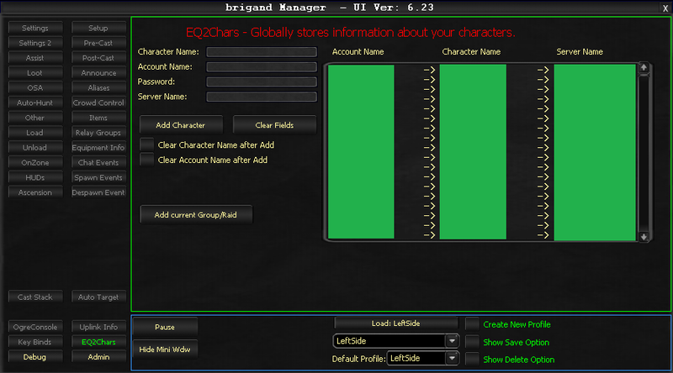This screenshot has height=373, width=673.
Task: Open the Post-Cast tab
Action: 98,58
